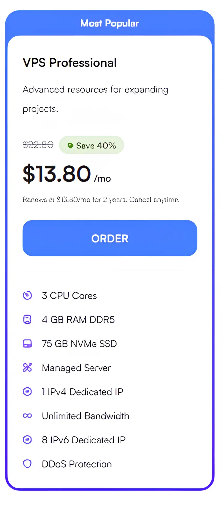Select the 3 CPU Cores feature text

(69, 296)
